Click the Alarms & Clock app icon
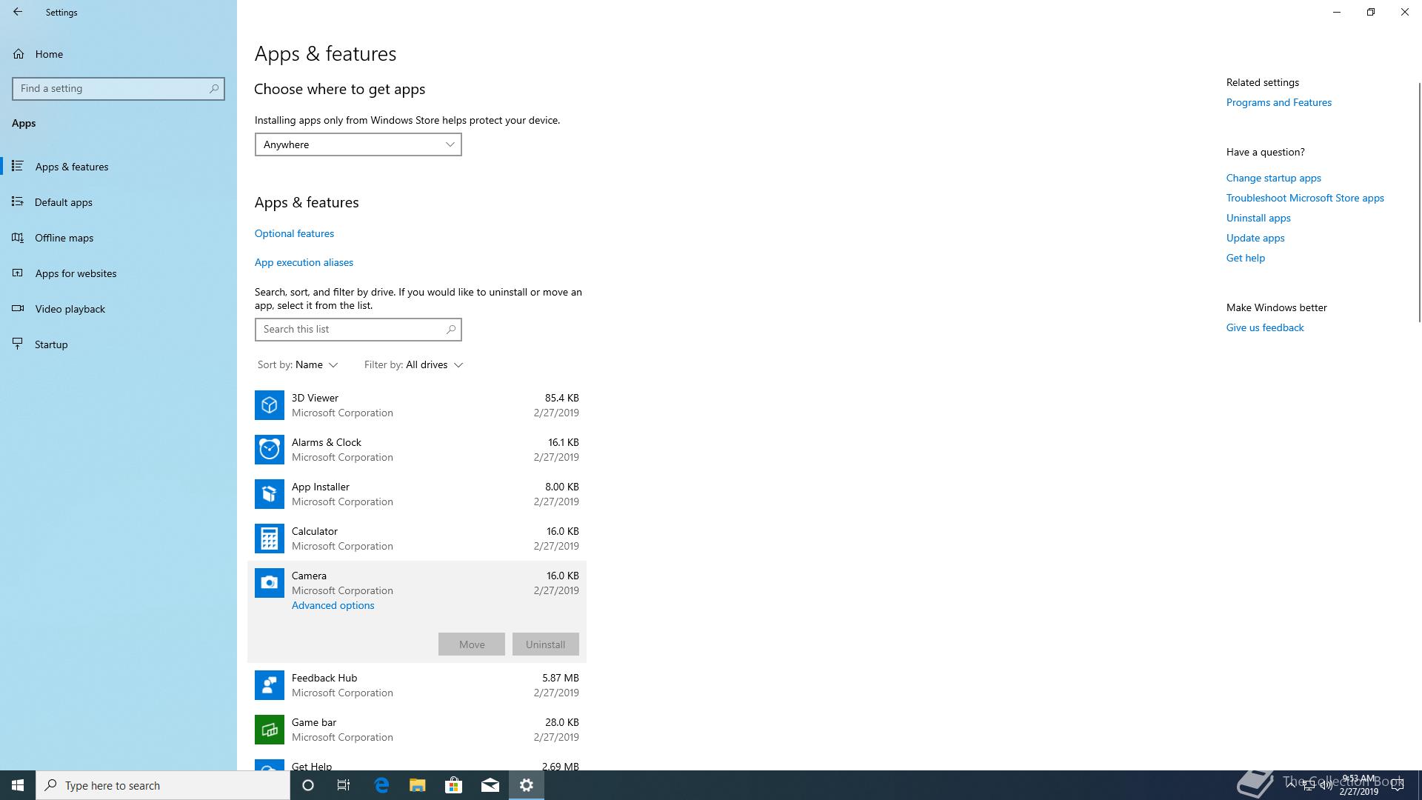Image resolution: width=1422 pixels, height=800 pixels. point(270,450)
